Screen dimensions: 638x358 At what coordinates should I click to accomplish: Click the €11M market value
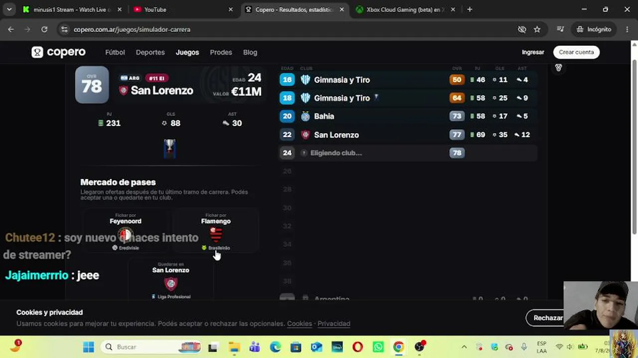click(246, 91)
